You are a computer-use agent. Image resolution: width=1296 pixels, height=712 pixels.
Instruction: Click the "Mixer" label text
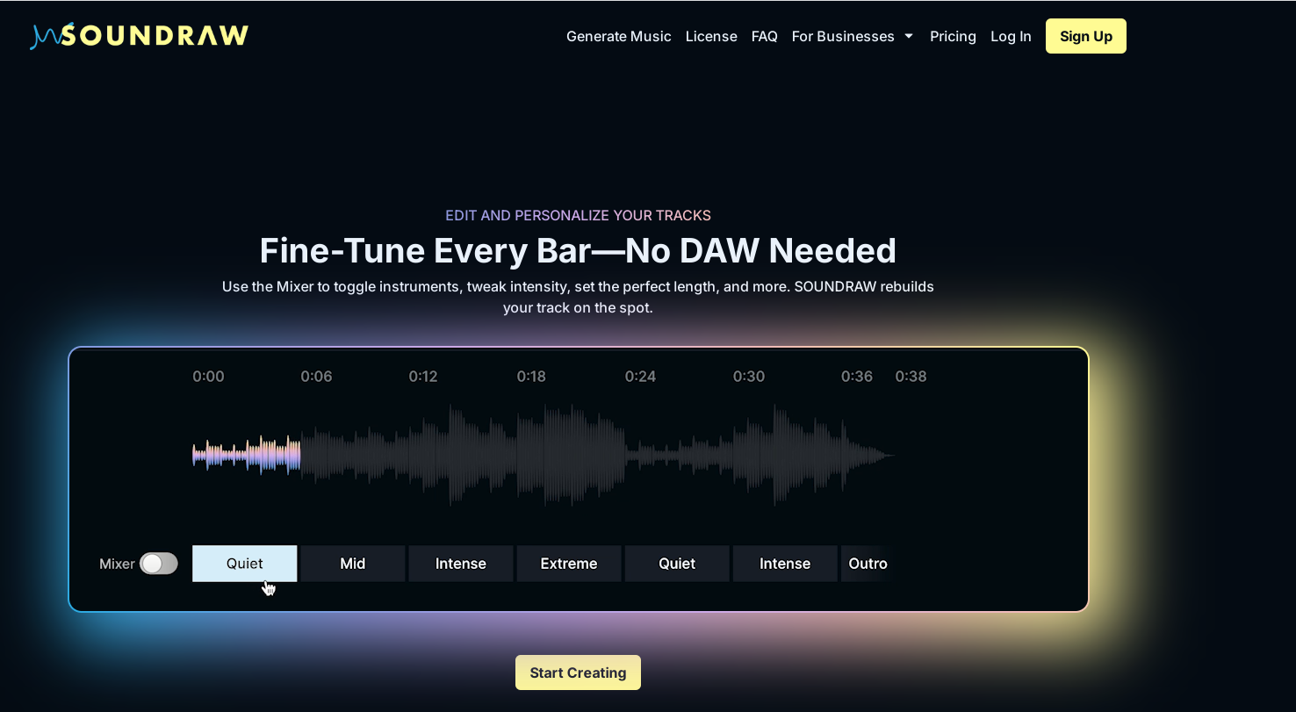(117, 564)
